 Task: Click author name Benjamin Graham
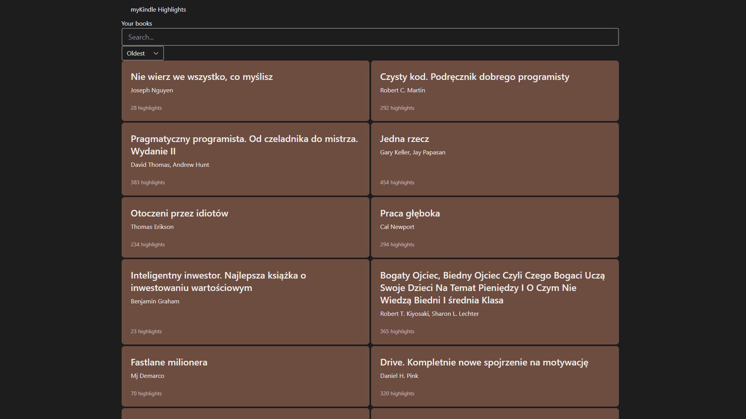(155, 301)
